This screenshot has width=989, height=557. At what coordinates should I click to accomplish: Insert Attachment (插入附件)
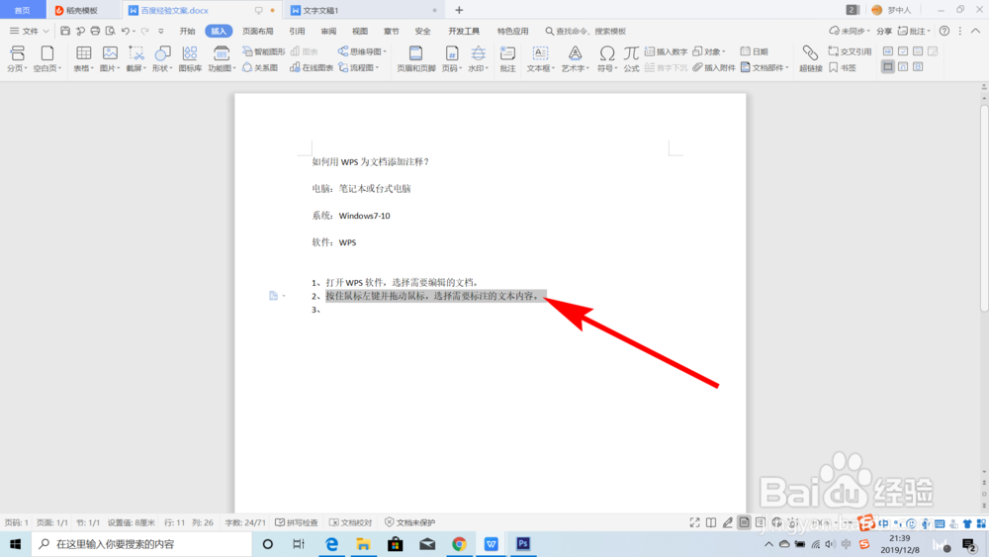714,67
